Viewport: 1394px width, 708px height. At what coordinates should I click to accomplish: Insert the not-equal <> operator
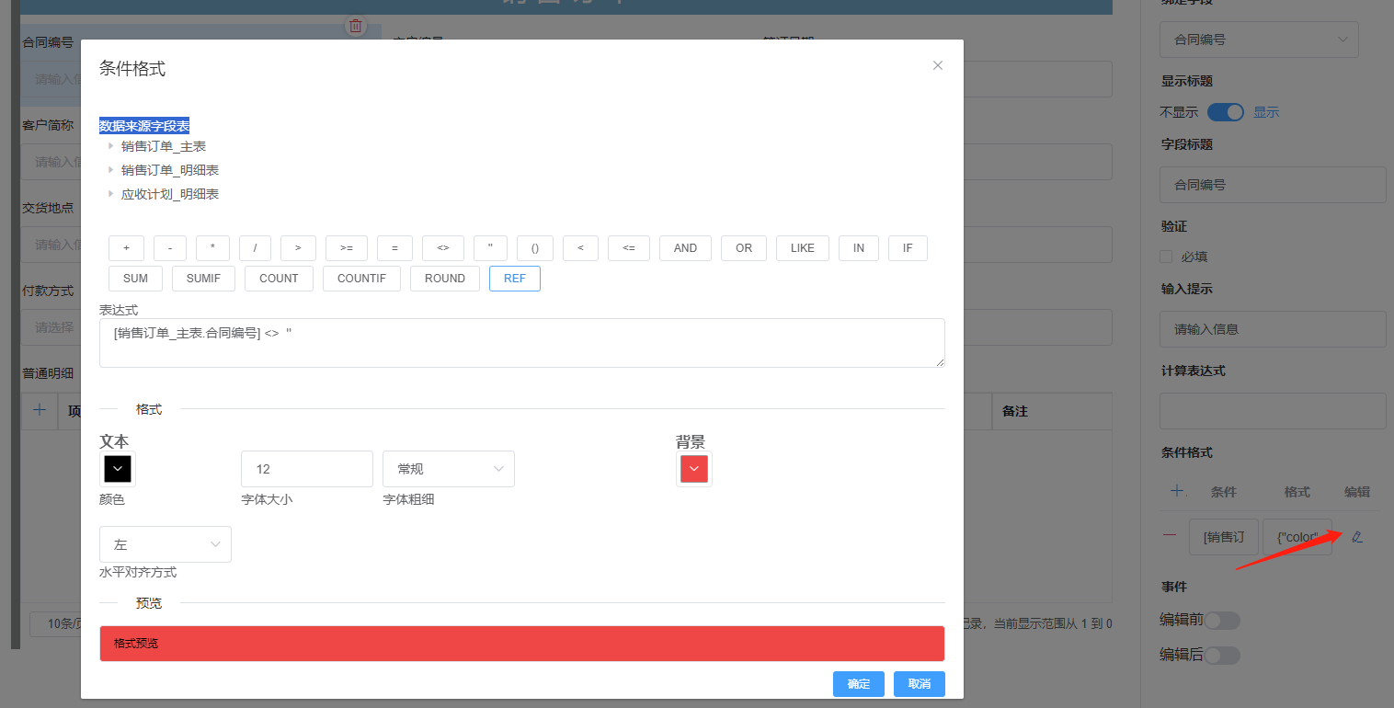pyautogui.click(x=443, y=248)
